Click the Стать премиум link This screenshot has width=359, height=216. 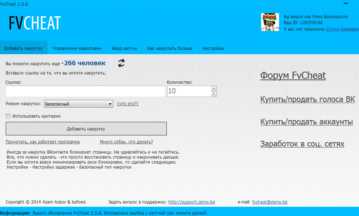click(x=343, y=29)
